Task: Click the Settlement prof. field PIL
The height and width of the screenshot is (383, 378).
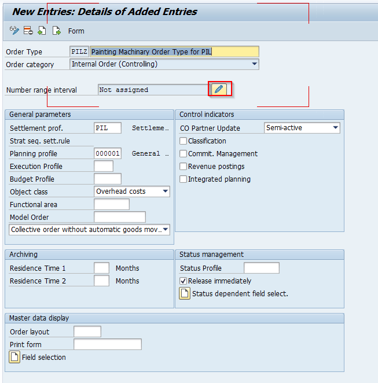Action: [x=108, y=128]
